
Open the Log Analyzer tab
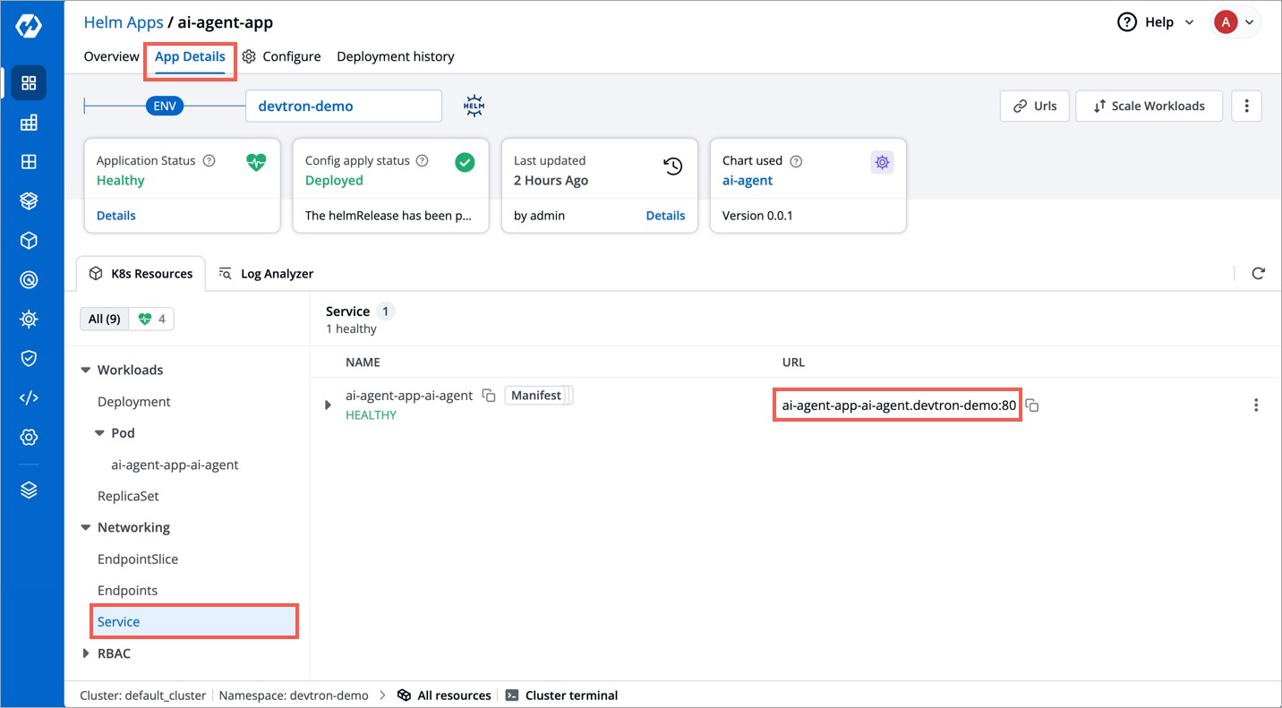coord(266,273)
